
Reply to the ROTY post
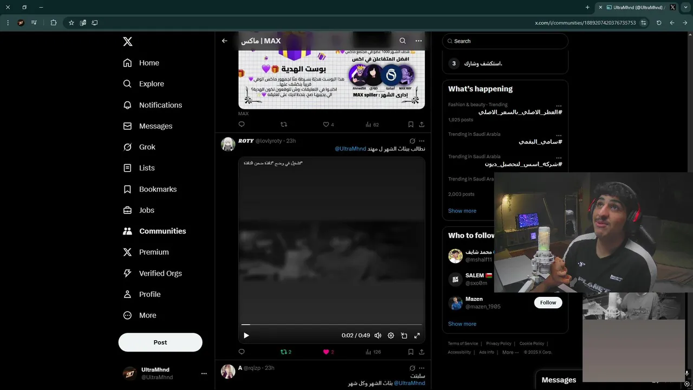[241, 352]
